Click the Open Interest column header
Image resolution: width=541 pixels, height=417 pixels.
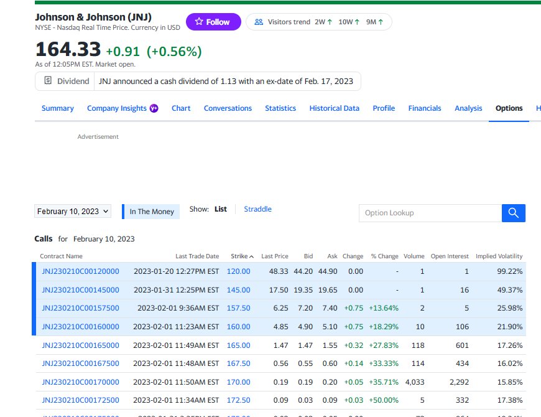[x=450, y=256]
